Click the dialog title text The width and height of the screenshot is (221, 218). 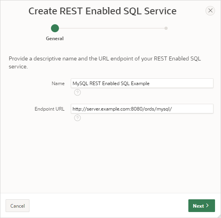click(102, 11)
